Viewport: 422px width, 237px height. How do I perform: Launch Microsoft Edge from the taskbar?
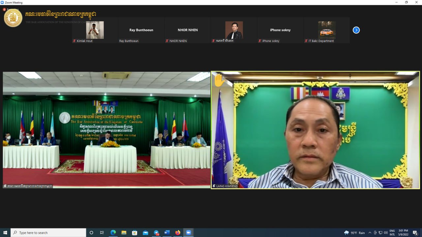(113, 233)
